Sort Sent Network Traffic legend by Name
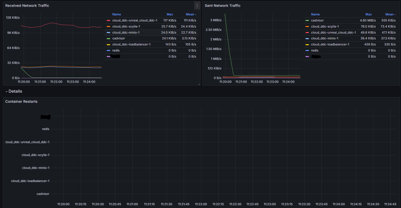 (315, 14)
